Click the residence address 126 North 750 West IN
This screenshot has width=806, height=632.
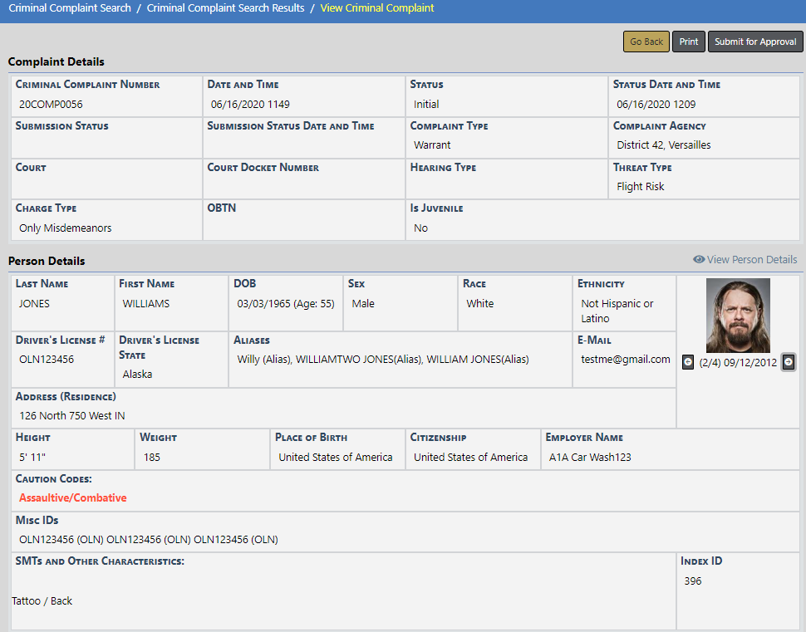(x=72, y=416)
